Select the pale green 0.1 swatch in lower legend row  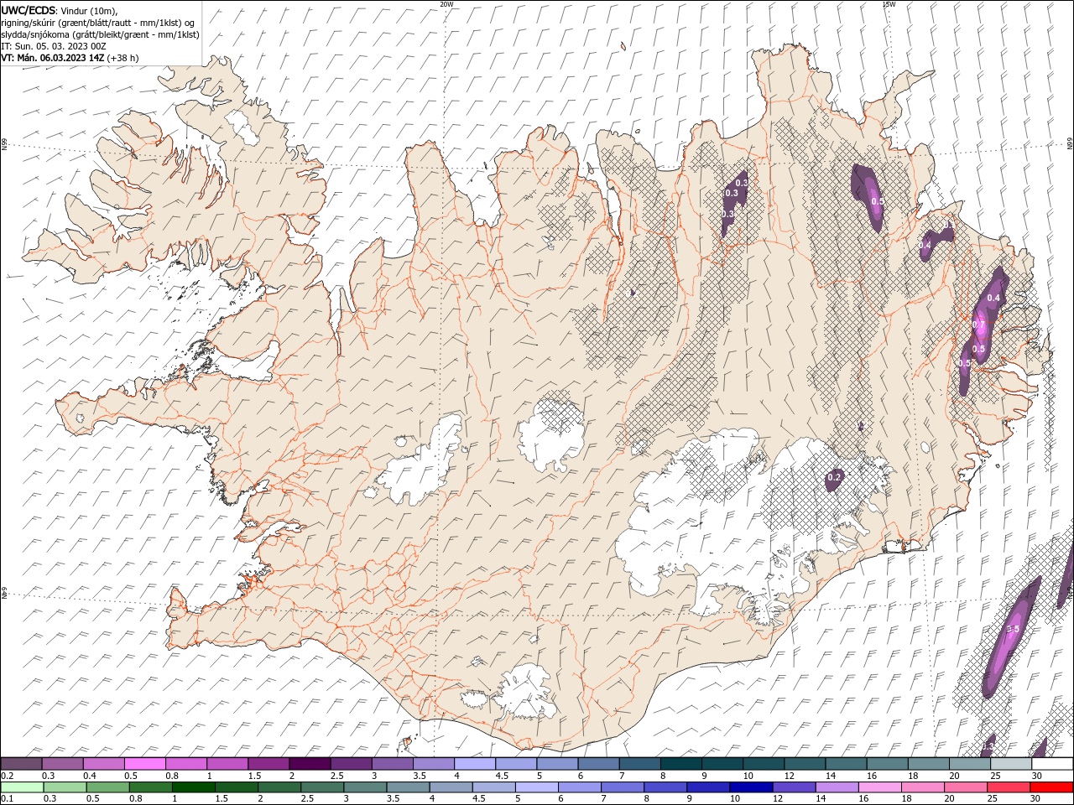[x=22, y=787]
